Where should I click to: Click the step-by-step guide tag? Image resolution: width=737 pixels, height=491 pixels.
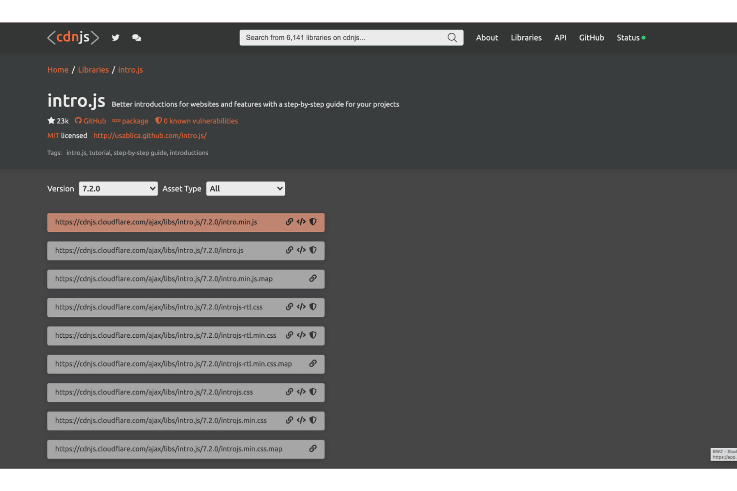[140, 153]
